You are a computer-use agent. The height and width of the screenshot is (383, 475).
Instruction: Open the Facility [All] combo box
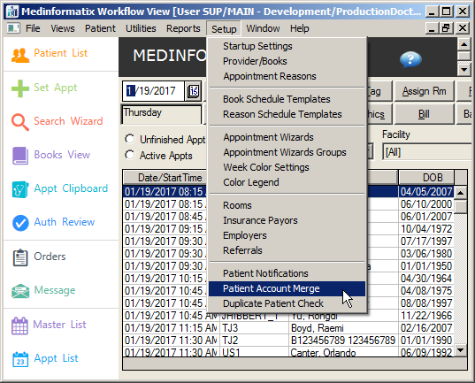pyautogui.click(x=428, y=152)
